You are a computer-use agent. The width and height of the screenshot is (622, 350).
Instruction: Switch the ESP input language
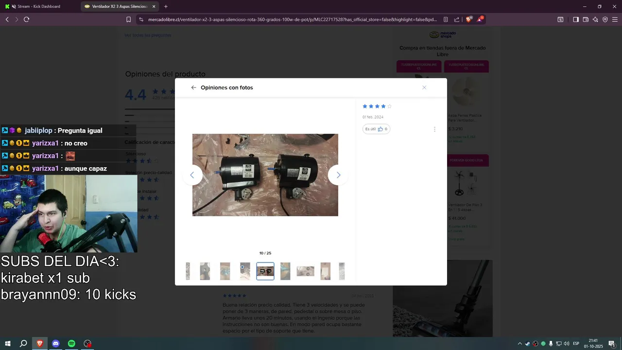(576, 344)
